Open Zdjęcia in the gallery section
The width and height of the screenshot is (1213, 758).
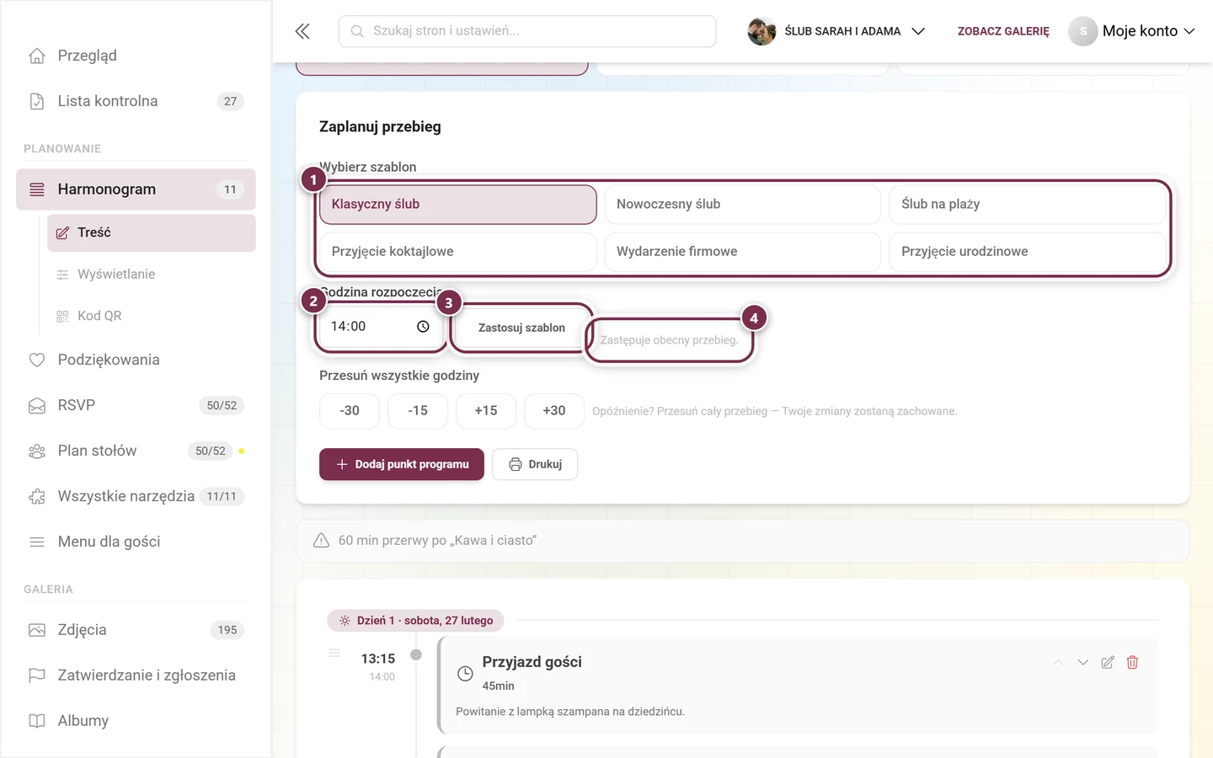click(x=136, y=630)
